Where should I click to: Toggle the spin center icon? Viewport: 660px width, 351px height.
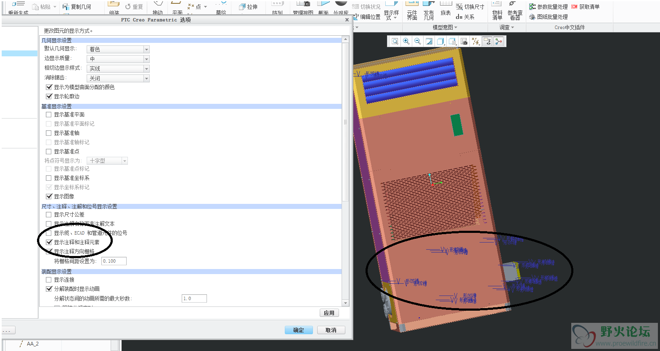pos(498,41)
